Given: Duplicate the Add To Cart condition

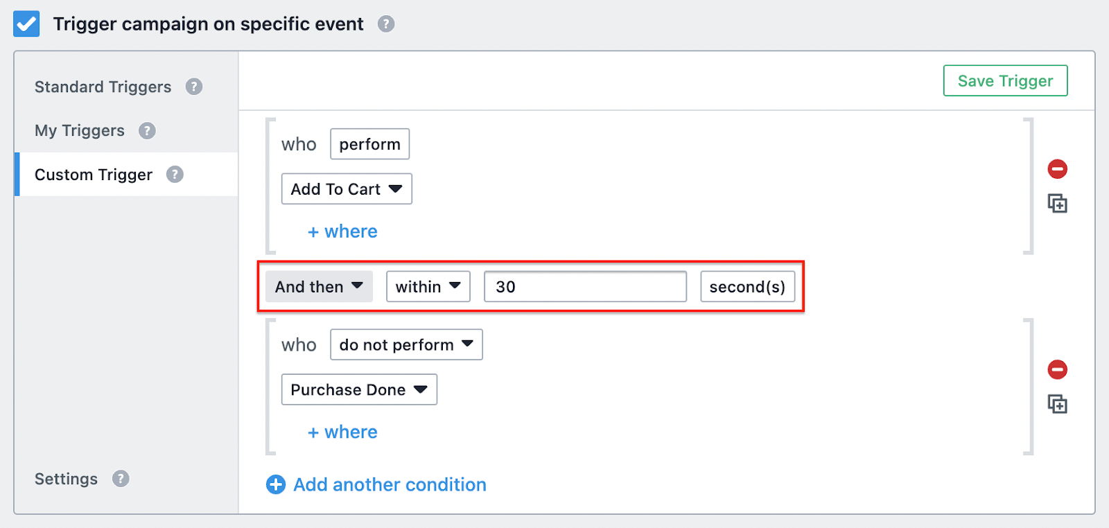Looking at the screenshot, I should click(1057, 204).
